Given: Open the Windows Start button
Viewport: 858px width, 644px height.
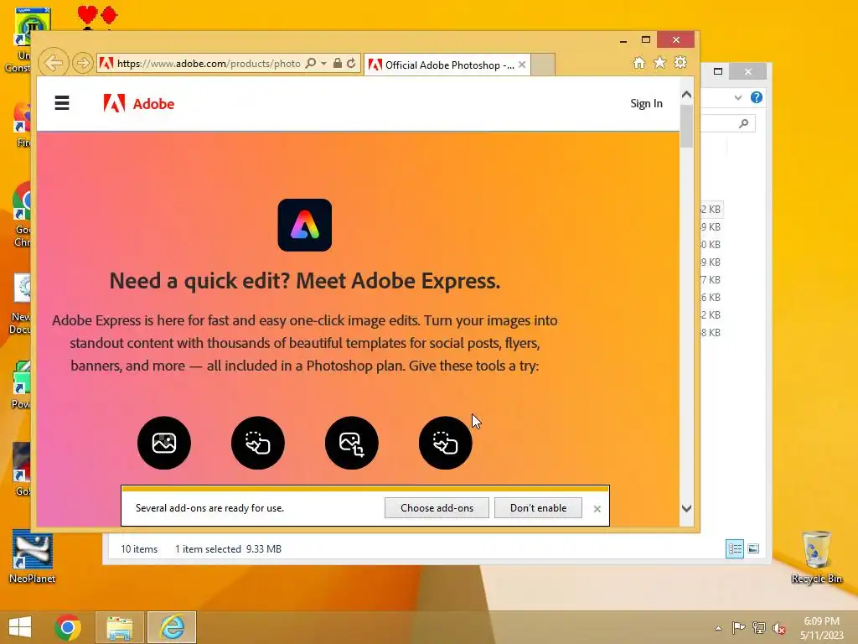Looking at the screenshot, I should point(20,627).
